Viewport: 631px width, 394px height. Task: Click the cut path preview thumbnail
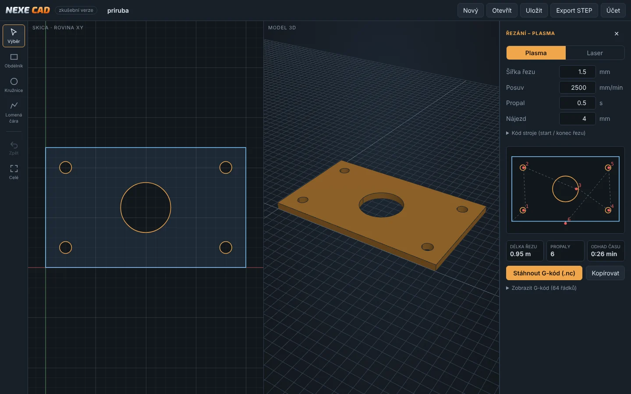pos(565,190)
